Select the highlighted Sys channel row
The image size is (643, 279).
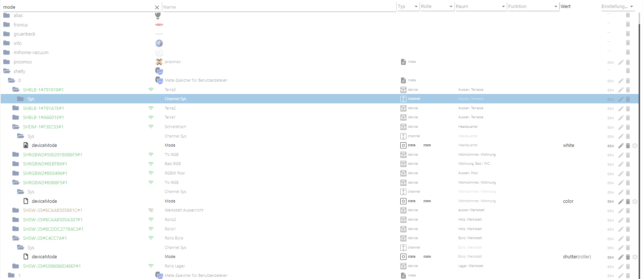point(319,99)
